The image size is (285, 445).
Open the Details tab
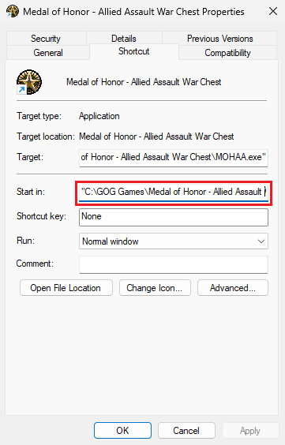pyautogui.click(x=124, y=39)
